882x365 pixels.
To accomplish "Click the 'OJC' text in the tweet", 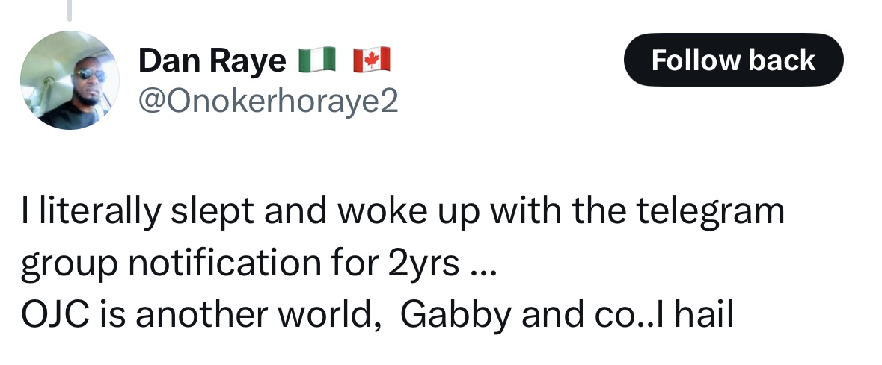I will pyautogui.click(x=55, y=315).
